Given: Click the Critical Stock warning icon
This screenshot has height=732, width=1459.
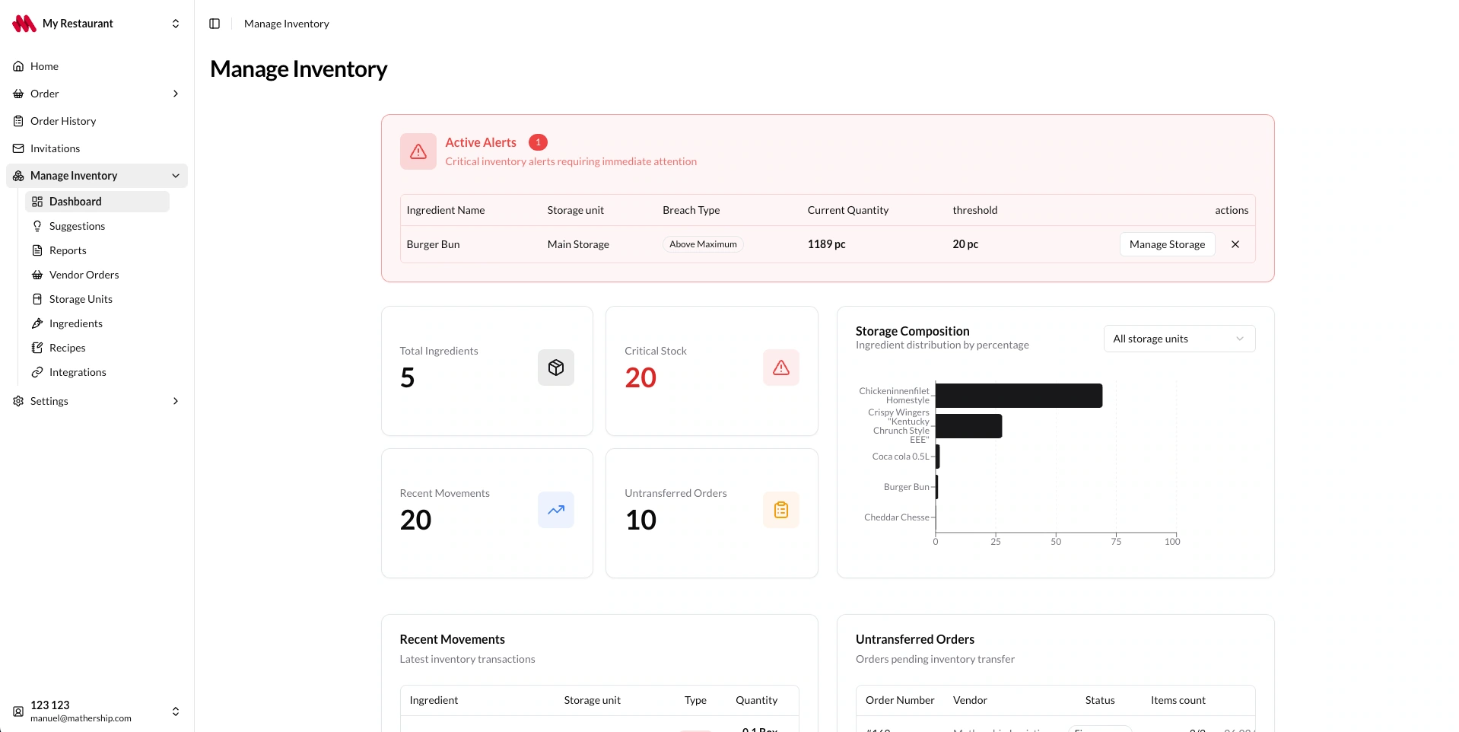Looking at the screenshot, I should [x=781, y=368].
